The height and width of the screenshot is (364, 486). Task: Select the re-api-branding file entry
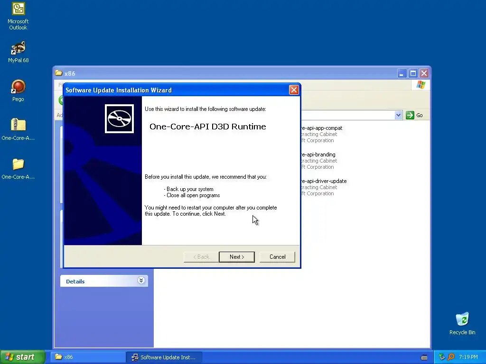(x=318, y=161)
